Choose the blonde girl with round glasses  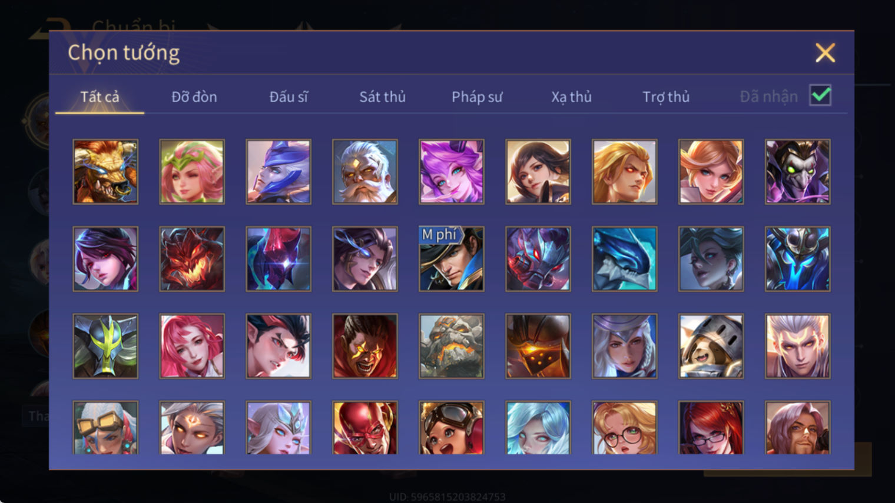(x=624, y=428)
